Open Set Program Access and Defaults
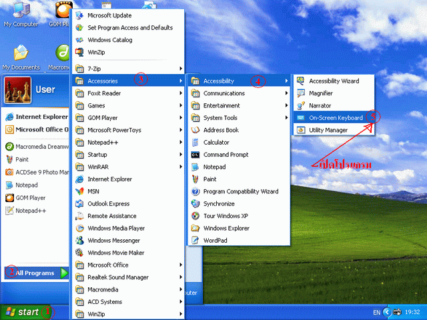This screenshot has height=320, width=427. tap(128, 27)
